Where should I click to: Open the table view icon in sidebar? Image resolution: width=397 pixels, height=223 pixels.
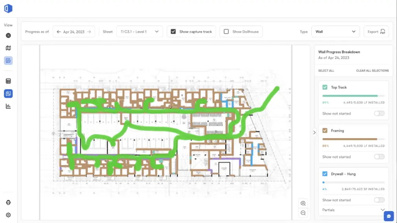8,81
